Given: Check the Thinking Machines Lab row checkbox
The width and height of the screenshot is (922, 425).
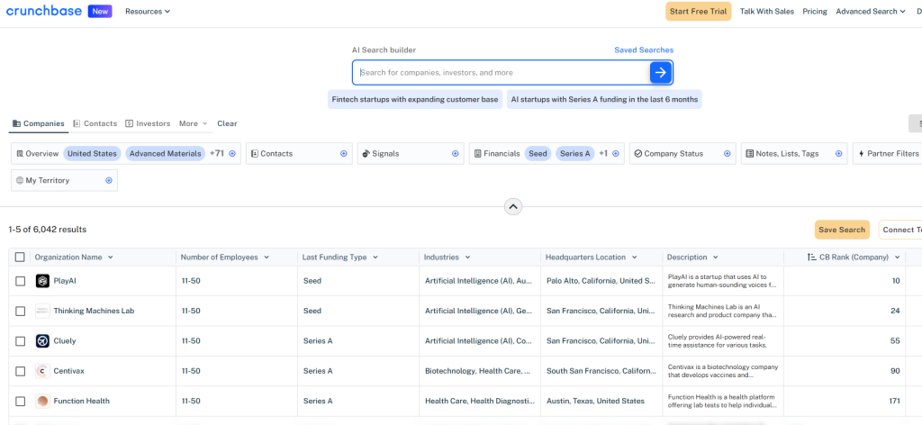Looking at the screenshot, I should click(20, 311).
